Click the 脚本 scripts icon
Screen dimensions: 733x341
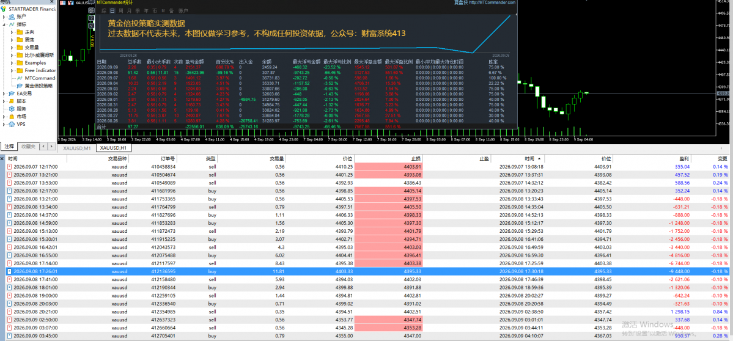[12, 101]
